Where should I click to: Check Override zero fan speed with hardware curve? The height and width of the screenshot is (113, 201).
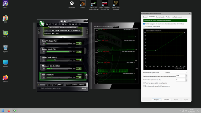click(144, 86)
